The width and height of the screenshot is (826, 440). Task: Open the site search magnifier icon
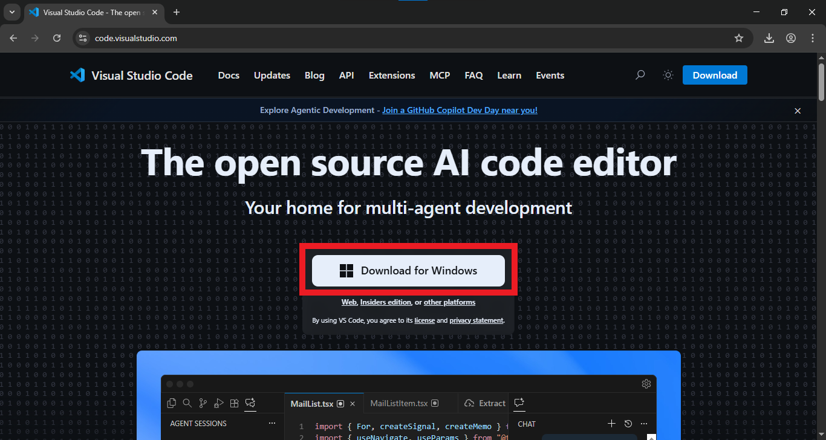coord(640,75)
